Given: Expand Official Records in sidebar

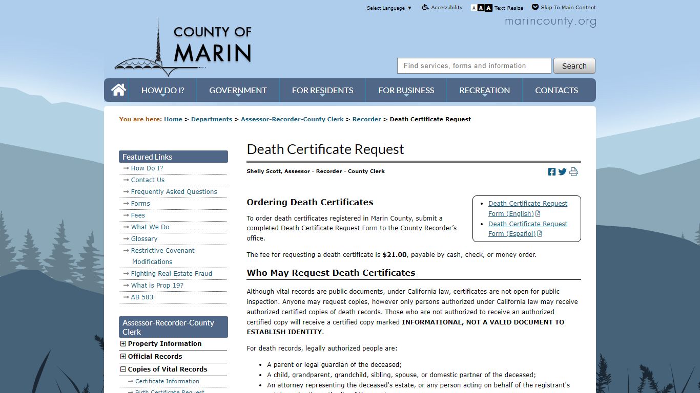Looking at the screenshot, I should (x=151, y=357).
